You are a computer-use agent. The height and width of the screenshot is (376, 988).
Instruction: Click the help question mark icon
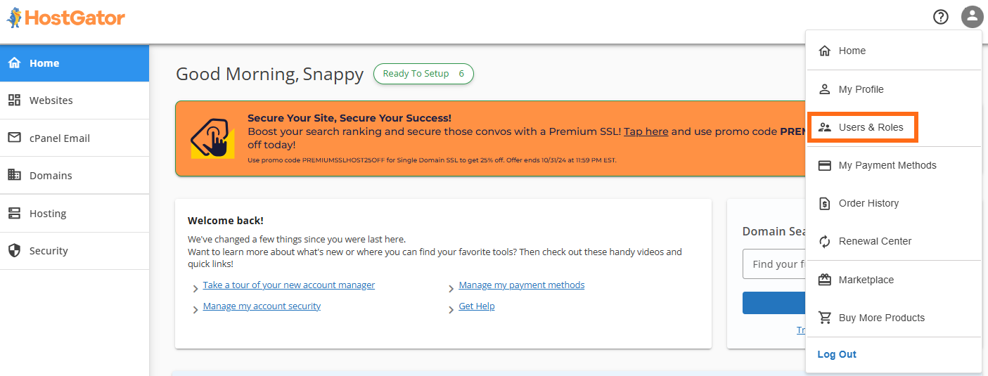941,17
